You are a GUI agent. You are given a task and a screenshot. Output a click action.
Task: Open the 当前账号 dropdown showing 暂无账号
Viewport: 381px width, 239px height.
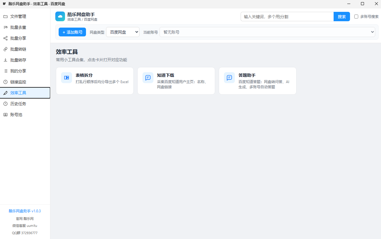(267, 32)
